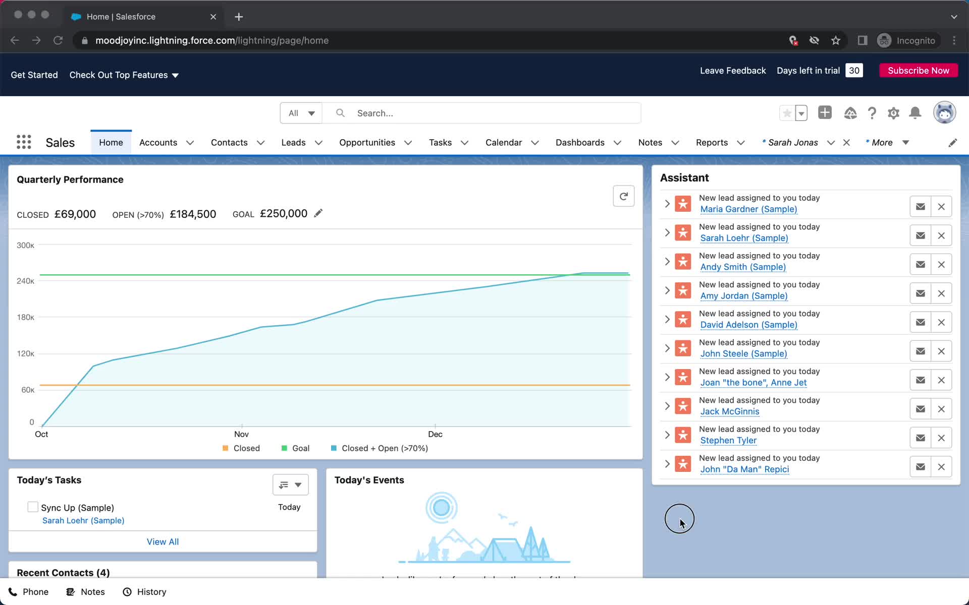Expand Joan "the bone" assistant item
Image resolution: width=969 pixels, height=605 pixels.
point(667,377)
